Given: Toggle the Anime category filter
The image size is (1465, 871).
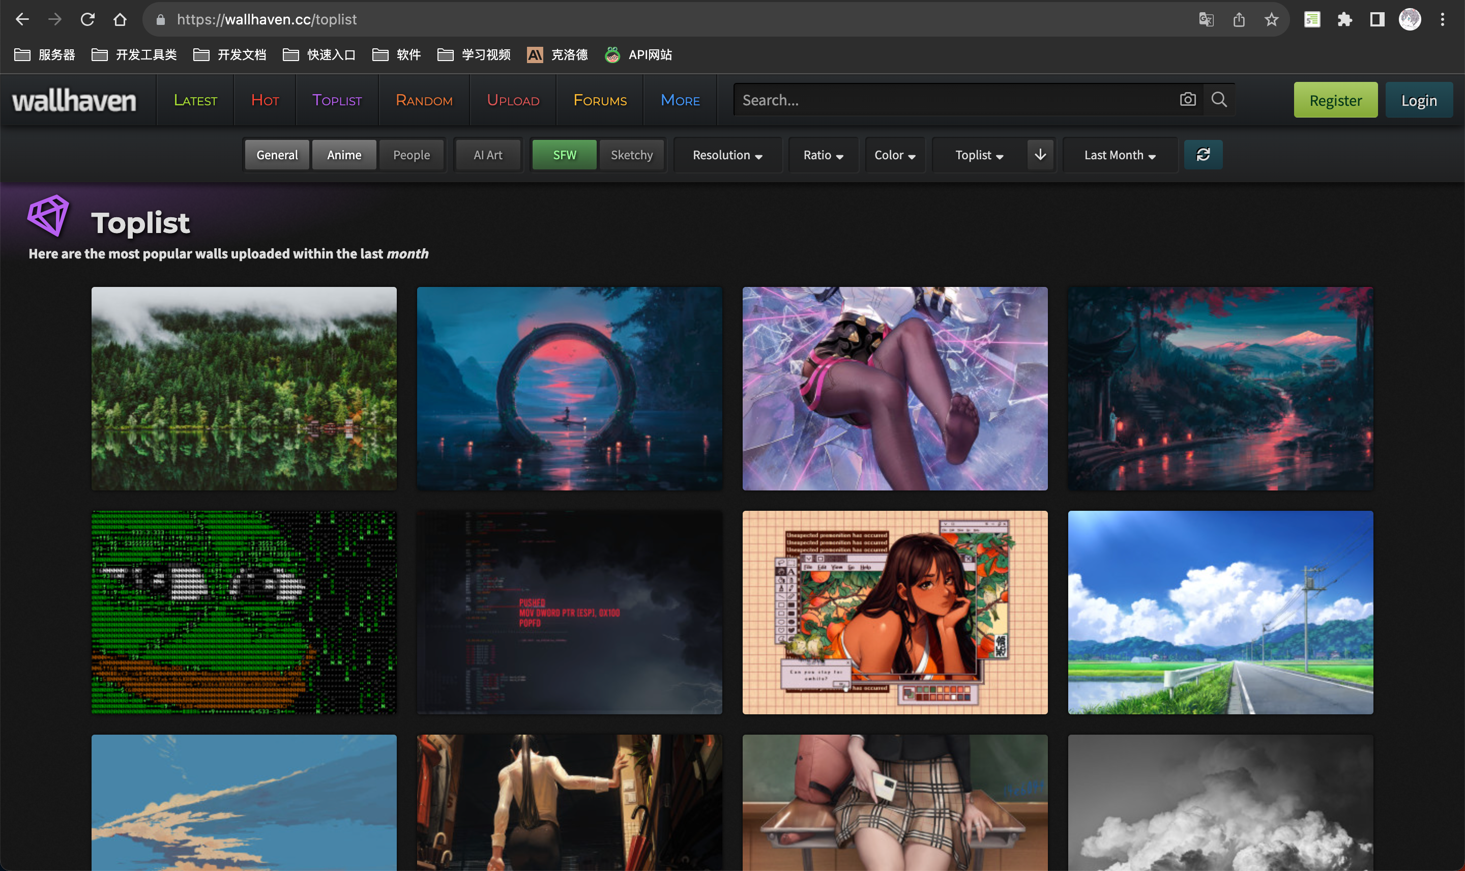Looking at the screenshot, I should (x=344, y=155).
